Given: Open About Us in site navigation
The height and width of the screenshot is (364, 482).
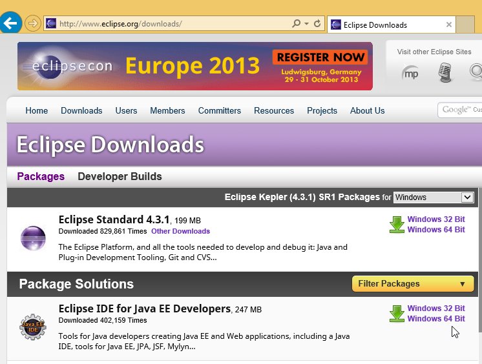Looking at the screenshot, I should point(368,110).
